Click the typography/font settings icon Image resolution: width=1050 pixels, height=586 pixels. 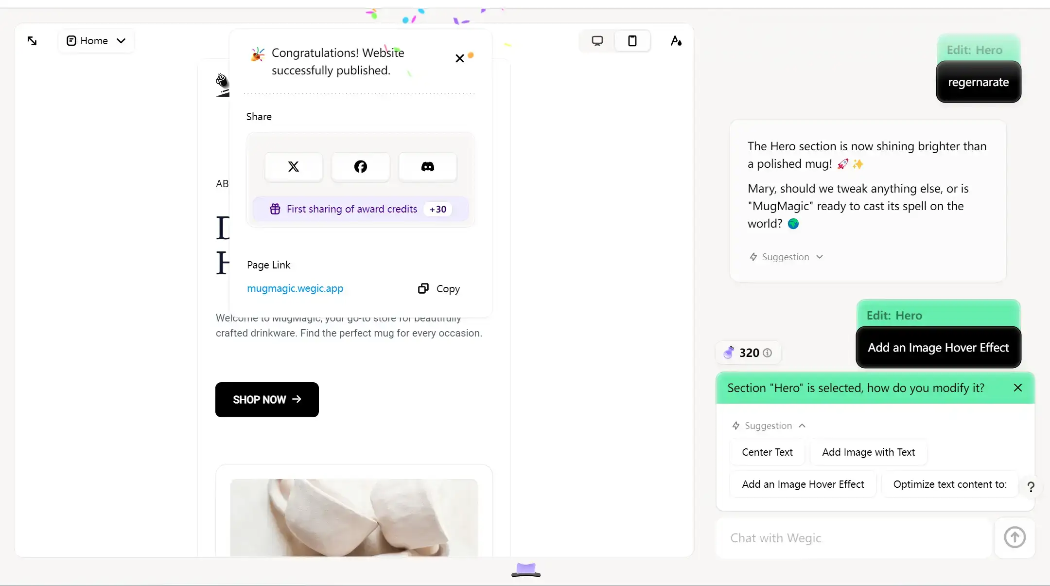[x=676, y=40]
